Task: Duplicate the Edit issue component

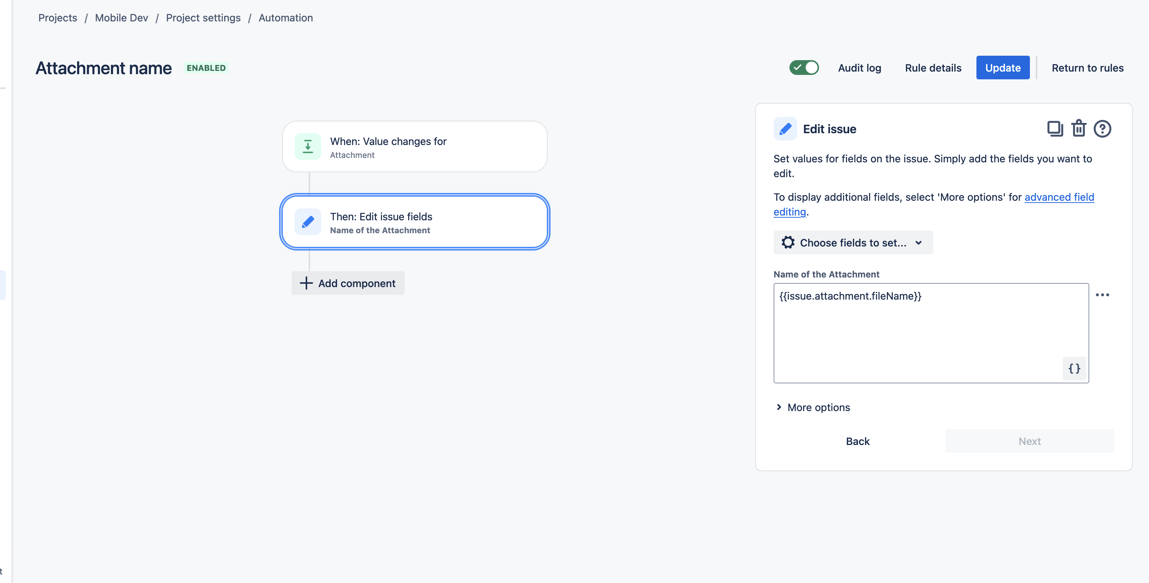Action: pos(1055,128)
